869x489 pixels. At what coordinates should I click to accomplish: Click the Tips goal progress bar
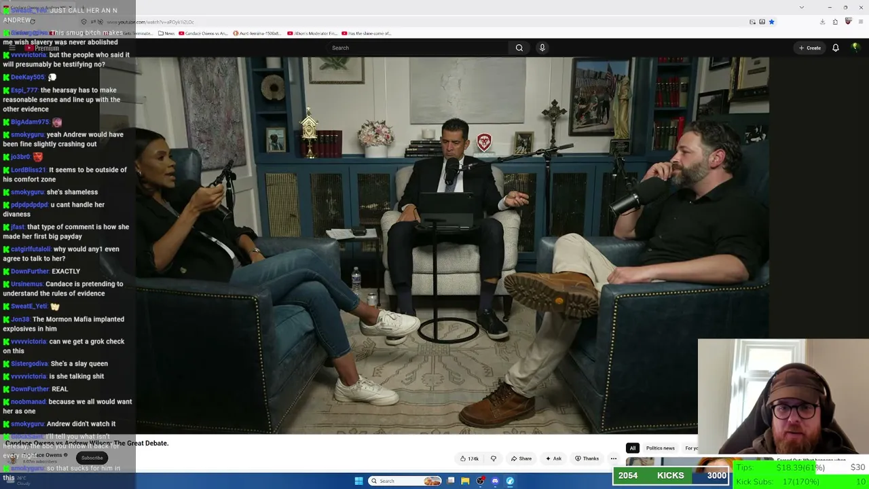coord(801,467)
